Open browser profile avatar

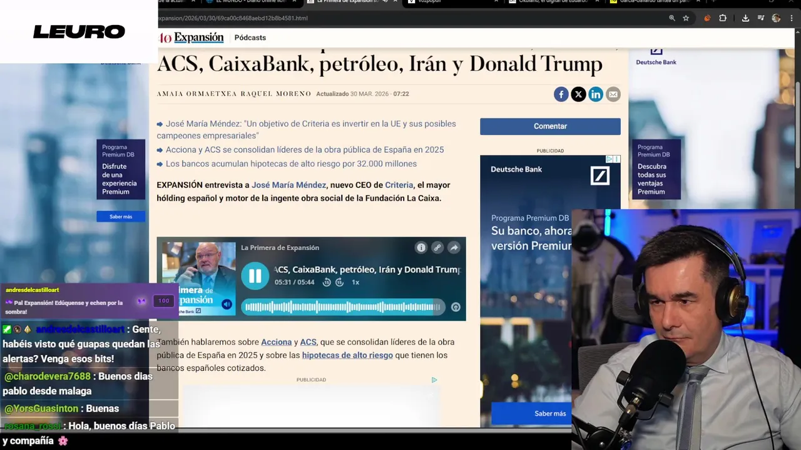point(776,18)
